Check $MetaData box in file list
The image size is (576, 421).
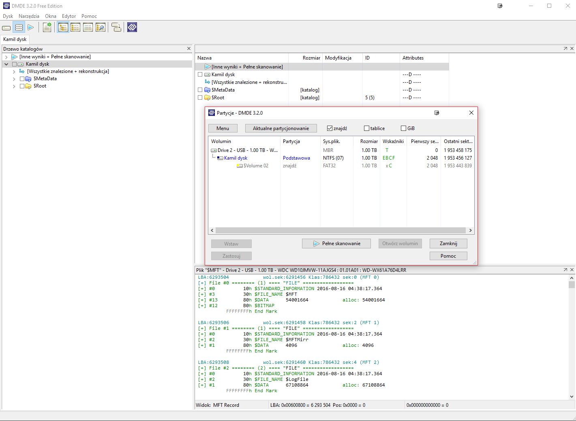(x=200, y=90)
